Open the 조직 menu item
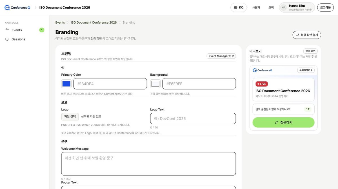The width and height of the screenshot is (338, 189). [271, 8]
